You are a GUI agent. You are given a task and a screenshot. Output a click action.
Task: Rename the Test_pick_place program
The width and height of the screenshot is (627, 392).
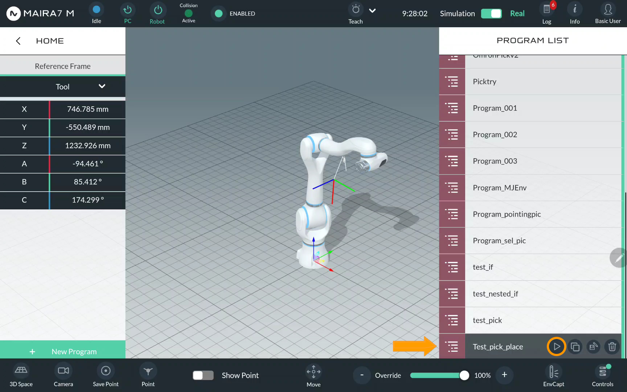tap(594, 347)
